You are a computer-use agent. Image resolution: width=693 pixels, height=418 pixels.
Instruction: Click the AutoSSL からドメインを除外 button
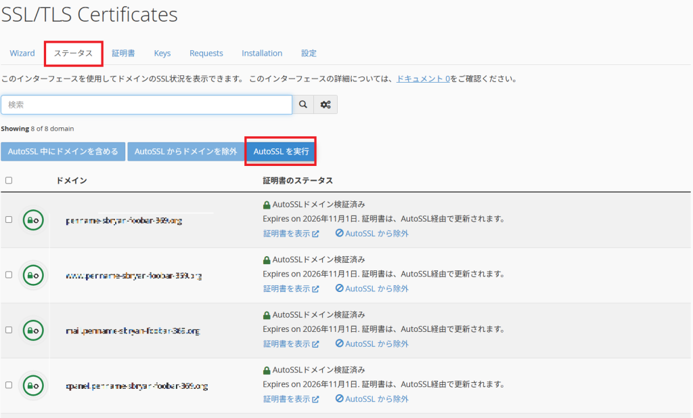[185, 151]
